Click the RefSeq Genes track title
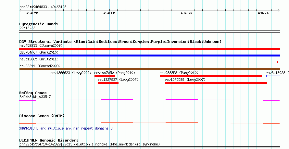 (33, 93)
